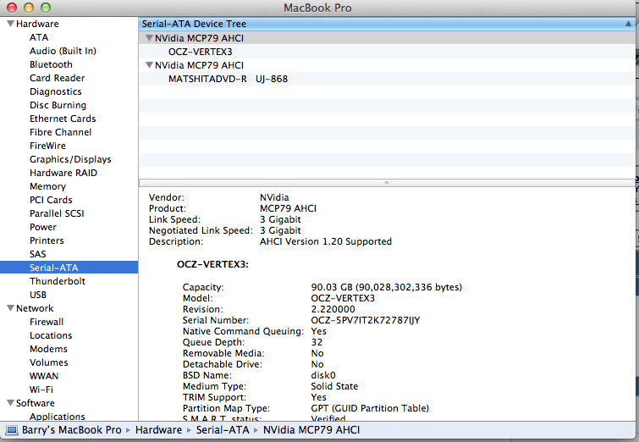Open Card Reader section
The width and height of the screenshot is (639, 442).
57,78
